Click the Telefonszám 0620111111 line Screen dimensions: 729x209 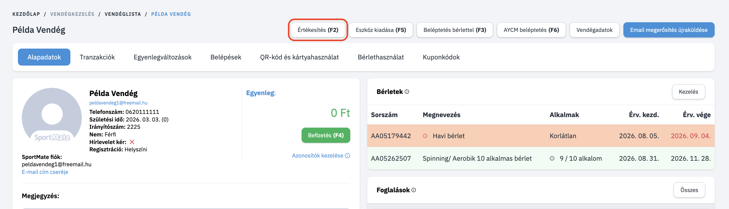124,112
